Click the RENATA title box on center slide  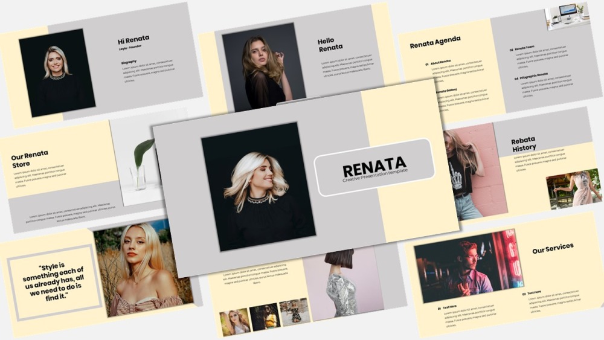(x=374, y=167)
